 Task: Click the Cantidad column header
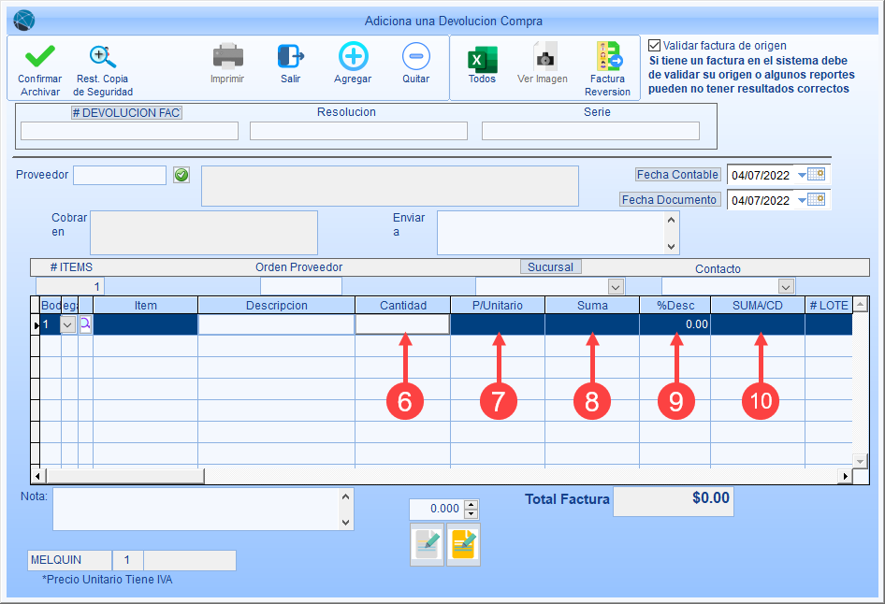click(403, 305)
